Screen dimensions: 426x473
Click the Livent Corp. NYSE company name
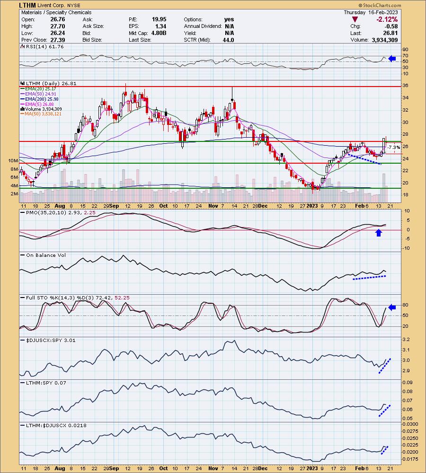(59, 5)
